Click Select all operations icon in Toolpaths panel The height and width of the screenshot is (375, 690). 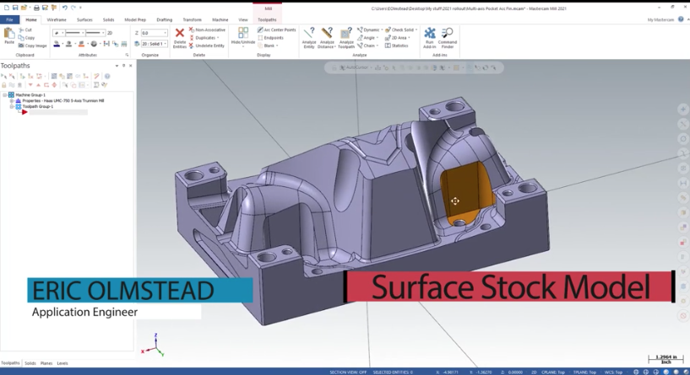[x=4, y=77]
